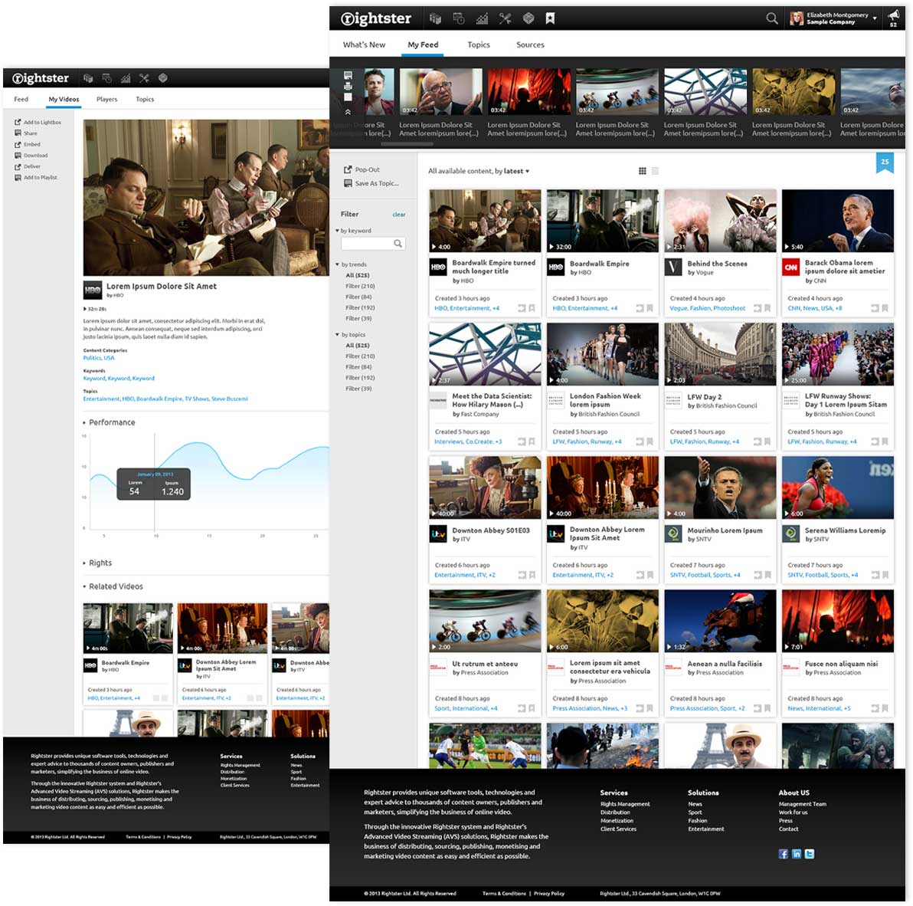Click the Rightster logo in the front window
The width and height of the screenshot is (913, 906).
(x=376, y=18)
